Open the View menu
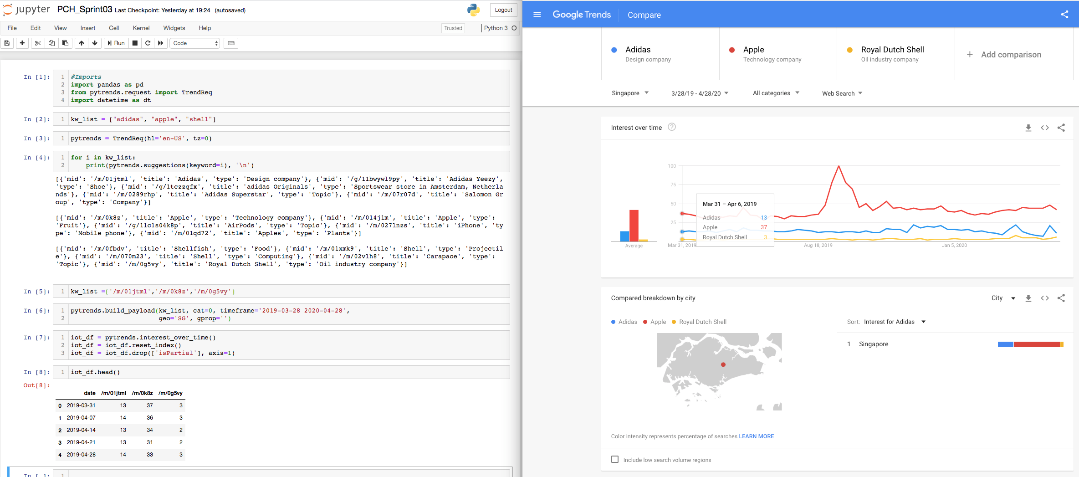 click(x=60, y=28)
